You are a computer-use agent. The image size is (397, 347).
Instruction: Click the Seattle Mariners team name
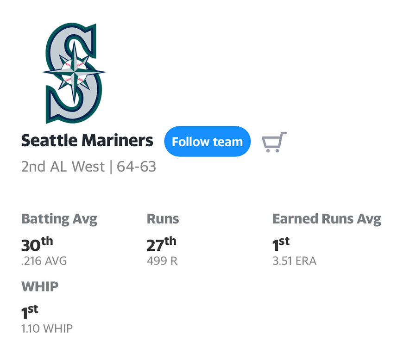coord(87,141)
